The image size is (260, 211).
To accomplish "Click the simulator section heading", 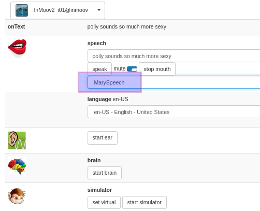I will (x=99, y=190).
